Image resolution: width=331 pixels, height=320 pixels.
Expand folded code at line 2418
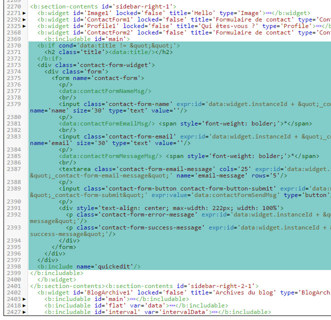pos(24,305)
